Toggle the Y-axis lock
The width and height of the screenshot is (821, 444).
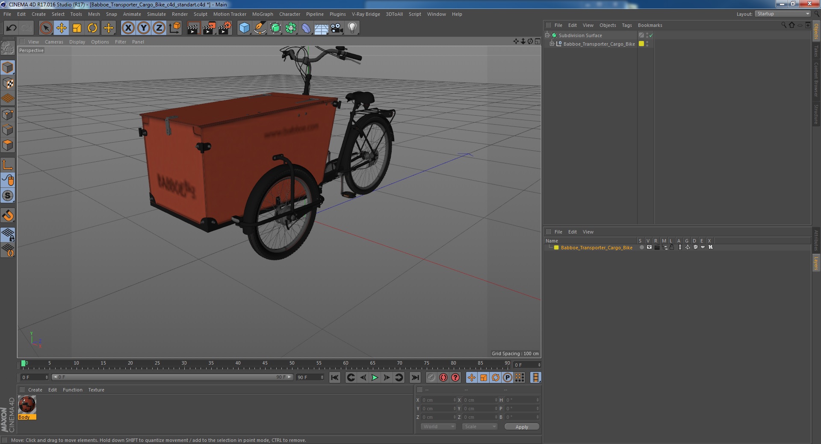[x=144, y=28]
